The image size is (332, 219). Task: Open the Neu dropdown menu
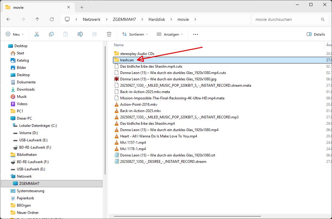(x=15, y=34)
